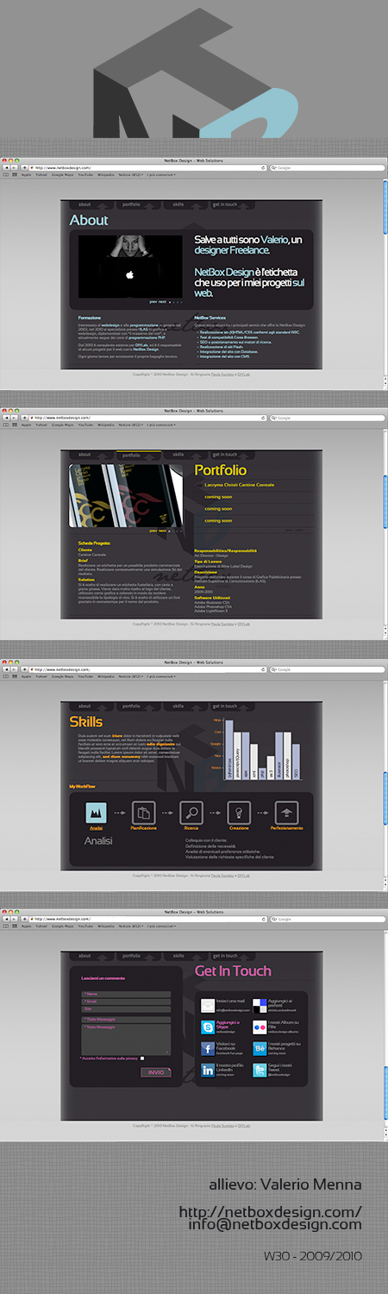The image size is (388, 1294).
Task: Click YouTube bookmark in Skills browser window
Action: pyautogui.click(x=85, y=676)
